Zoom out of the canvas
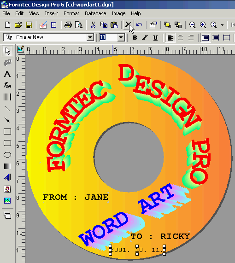Image resolution: width=235 pixels, height=263 pixels. coord(192,25)
